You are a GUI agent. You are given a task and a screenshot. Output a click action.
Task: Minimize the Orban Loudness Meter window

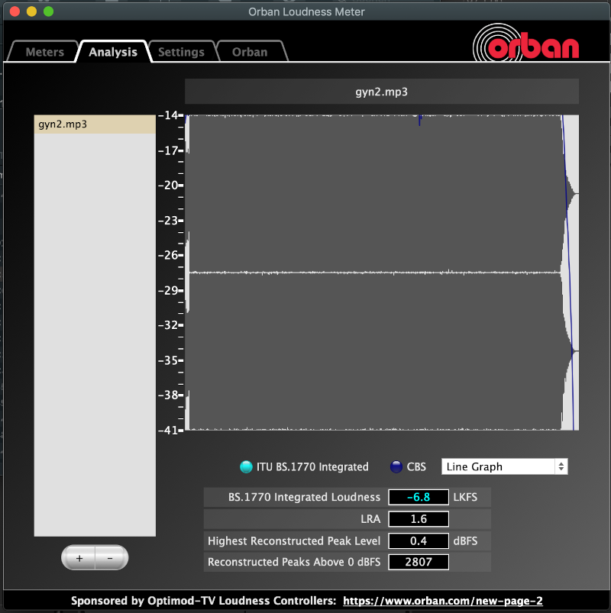[x=31, y=11]
